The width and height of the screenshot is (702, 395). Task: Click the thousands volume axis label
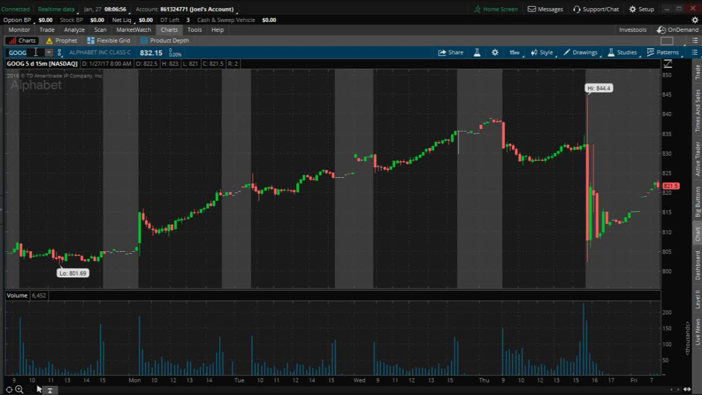pyautogui.click(x=687, y=338)
